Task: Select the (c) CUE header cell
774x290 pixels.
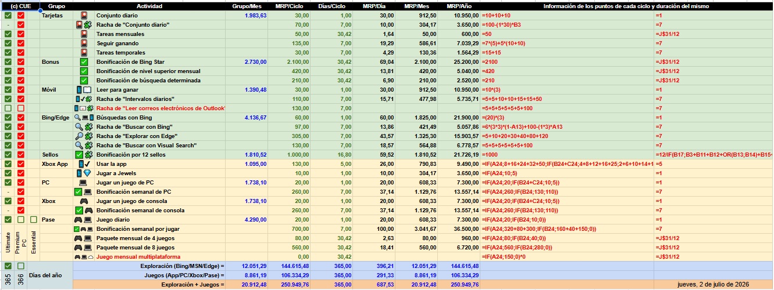Action: pos(21,6)
